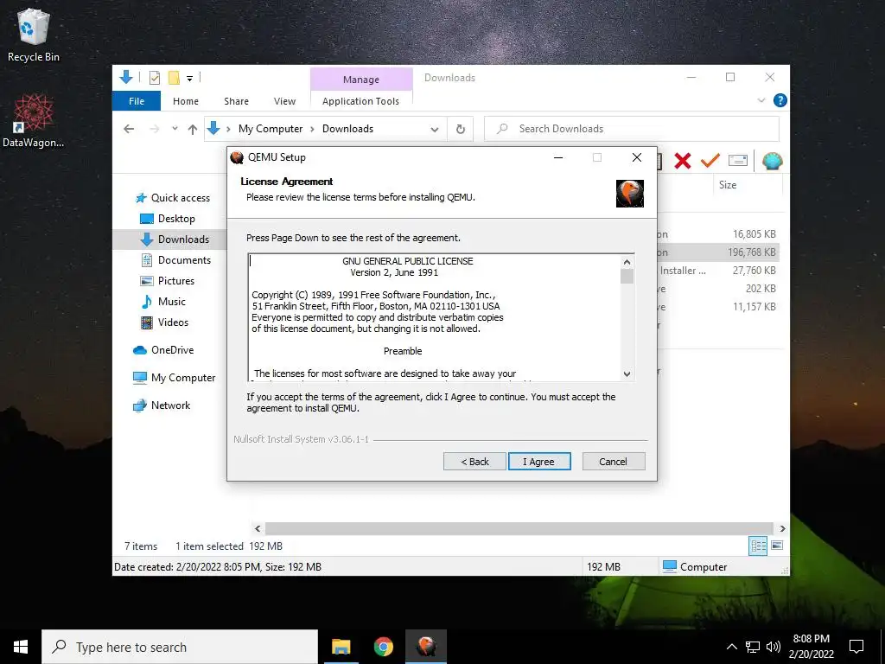This screenshot has height=664, width=885.
Task: Switch to the Share ribbon tab
Action: [x=236, y=101]
